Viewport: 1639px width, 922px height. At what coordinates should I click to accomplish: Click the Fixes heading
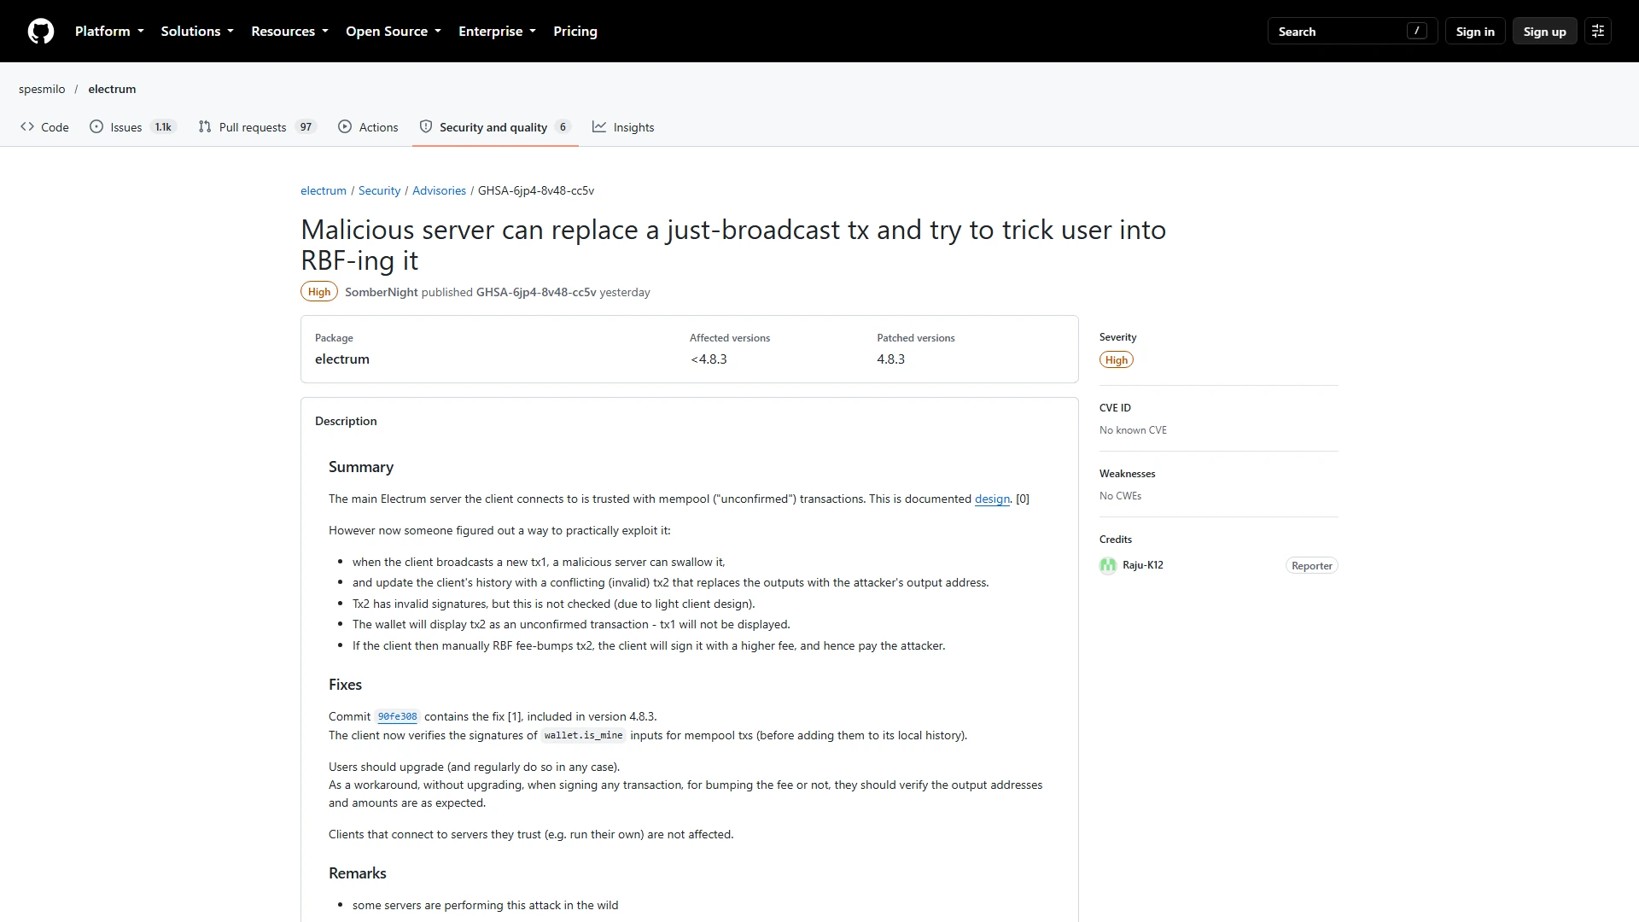pyautogui.click(x=345, y=685)
